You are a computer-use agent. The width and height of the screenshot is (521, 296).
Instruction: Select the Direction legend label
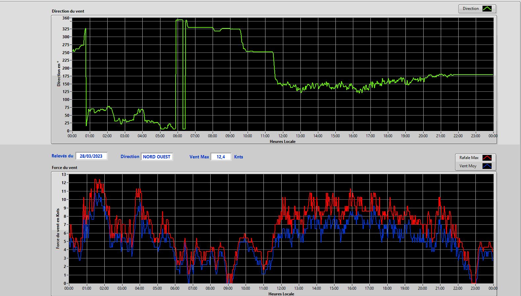coord(470,9)
